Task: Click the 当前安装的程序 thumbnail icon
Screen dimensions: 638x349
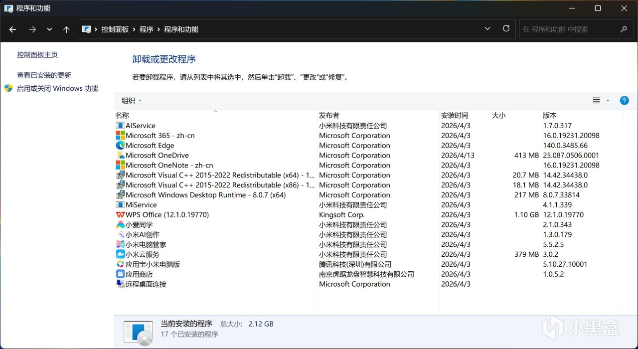Action: click(x=139, y=333)
